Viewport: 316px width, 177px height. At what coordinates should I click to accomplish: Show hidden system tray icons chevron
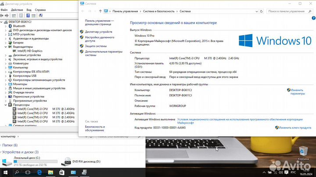(264, 173)
